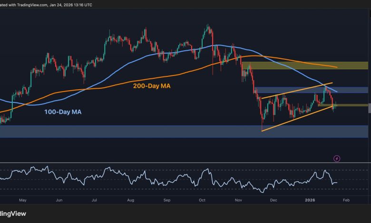Viewport: 371px width, 223px height.
Task: Click the Sep label on time axis
Action: (x=166, y=200)
